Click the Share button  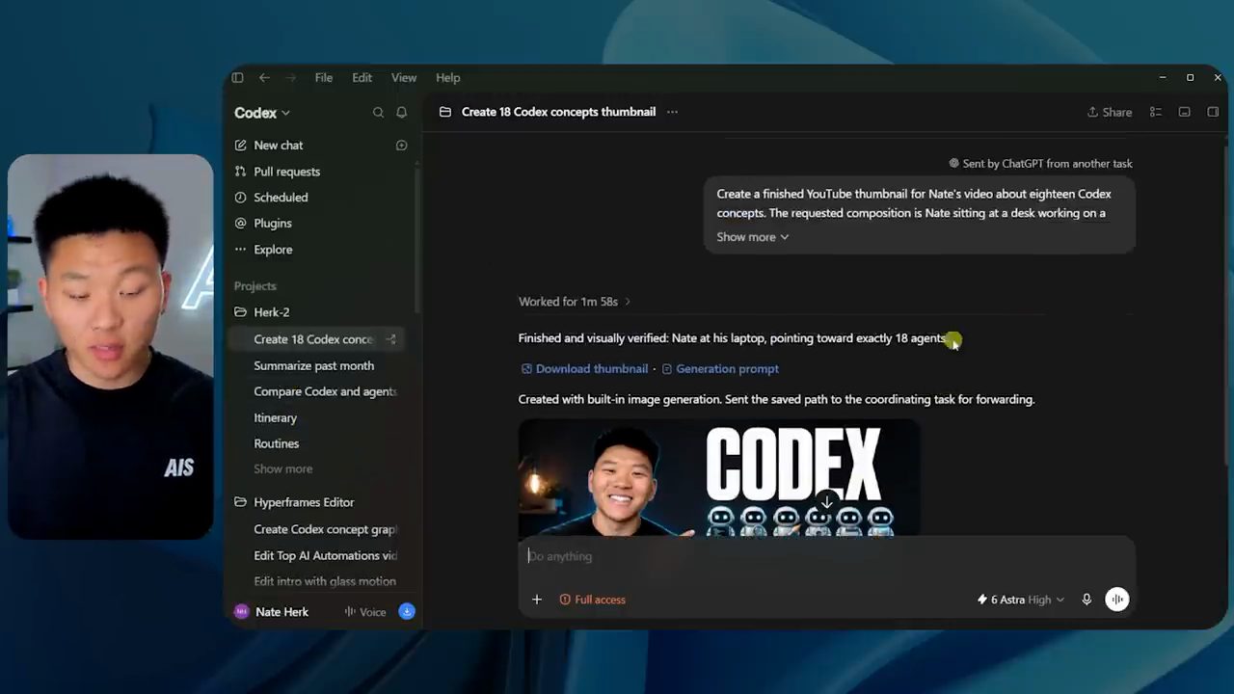tap(1110, 112)
